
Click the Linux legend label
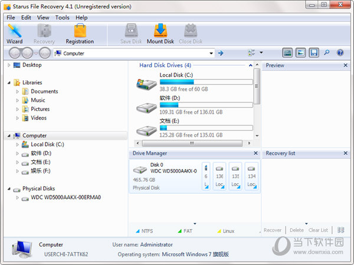pos(228,231)
